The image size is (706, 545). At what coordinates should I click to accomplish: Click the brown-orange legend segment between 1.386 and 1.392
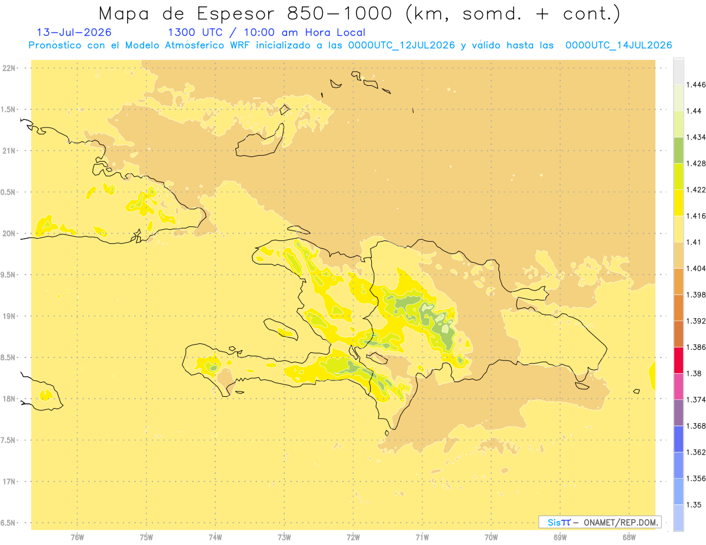point(678,334)
